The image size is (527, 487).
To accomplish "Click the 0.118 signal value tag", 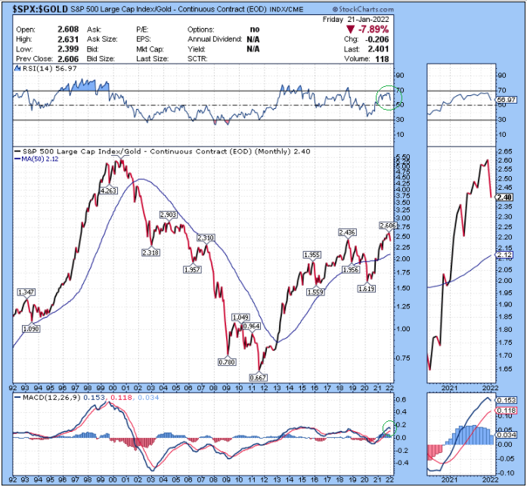I will tap(506, 411).
